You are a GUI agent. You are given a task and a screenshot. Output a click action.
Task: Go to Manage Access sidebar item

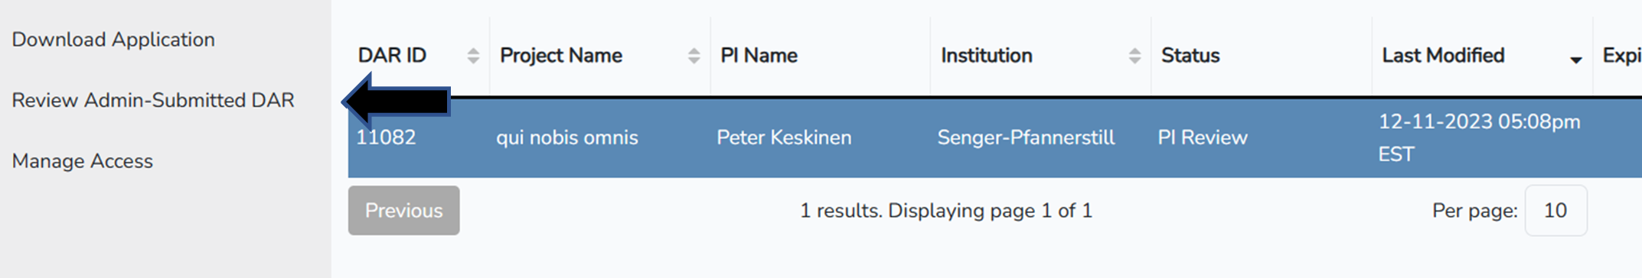(83, 161)
